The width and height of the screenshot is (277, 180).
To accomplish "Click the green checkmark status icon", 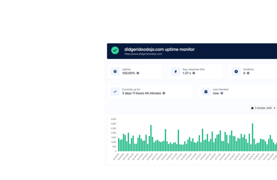I will tap(115, 51).
